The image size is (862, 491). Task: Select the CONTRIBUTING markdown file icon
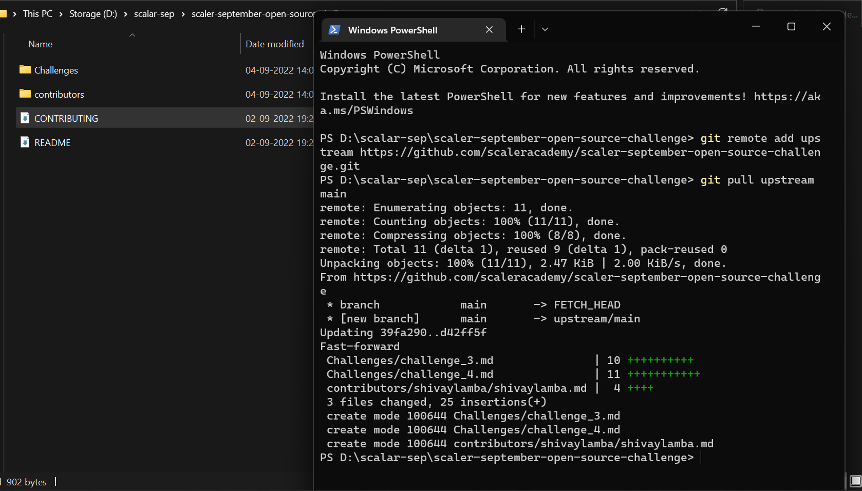[x=25, y=118]
